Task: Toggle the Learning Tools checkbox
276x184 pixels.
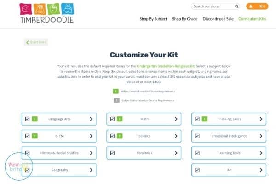Action: pyautogui.click(x=197, y=153)
